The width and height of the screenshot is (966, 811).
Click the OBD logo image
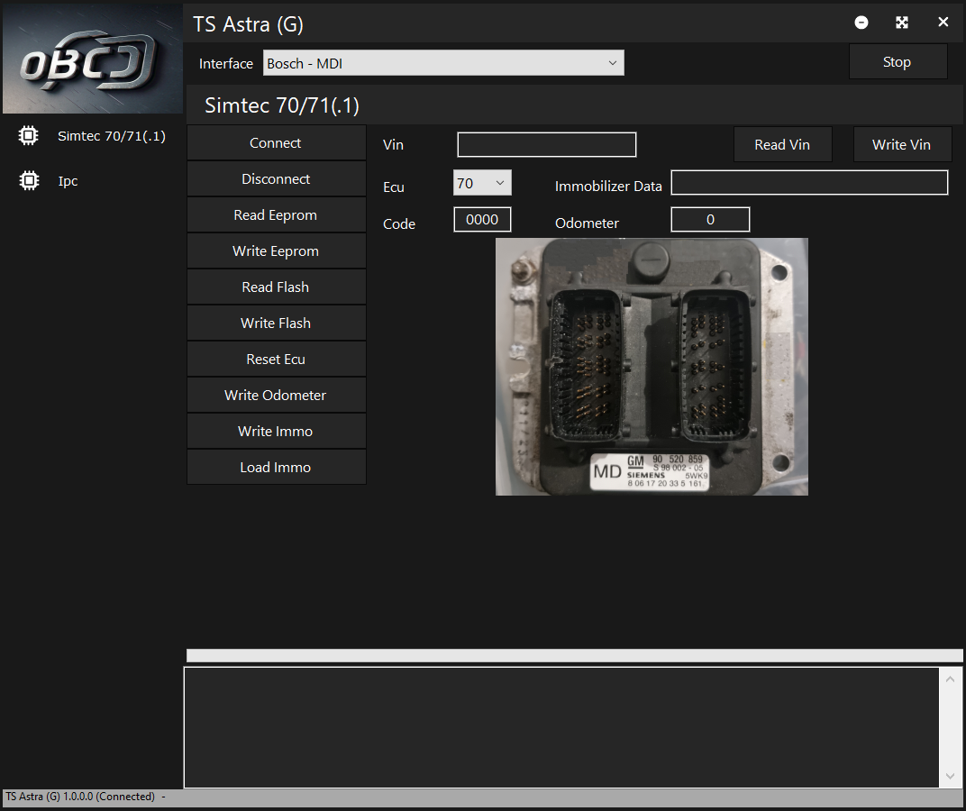[x=91, y=59]
